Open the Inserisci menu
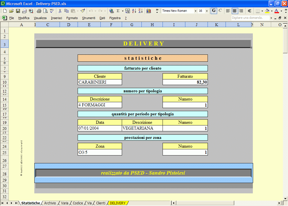 pos(56,18)
